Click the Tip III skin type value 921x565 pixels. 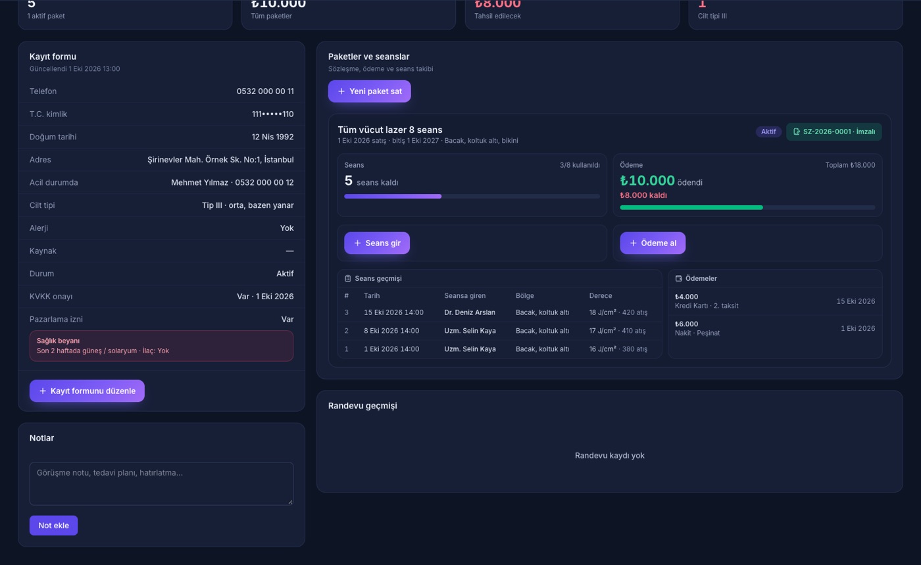(x=247, y=206)
